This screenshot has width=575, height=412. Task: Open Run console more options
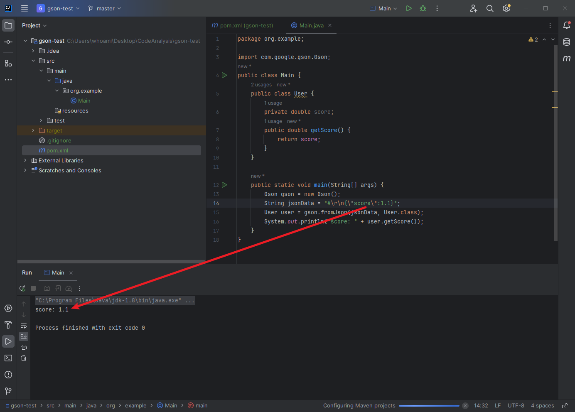(x=79, y=288)
